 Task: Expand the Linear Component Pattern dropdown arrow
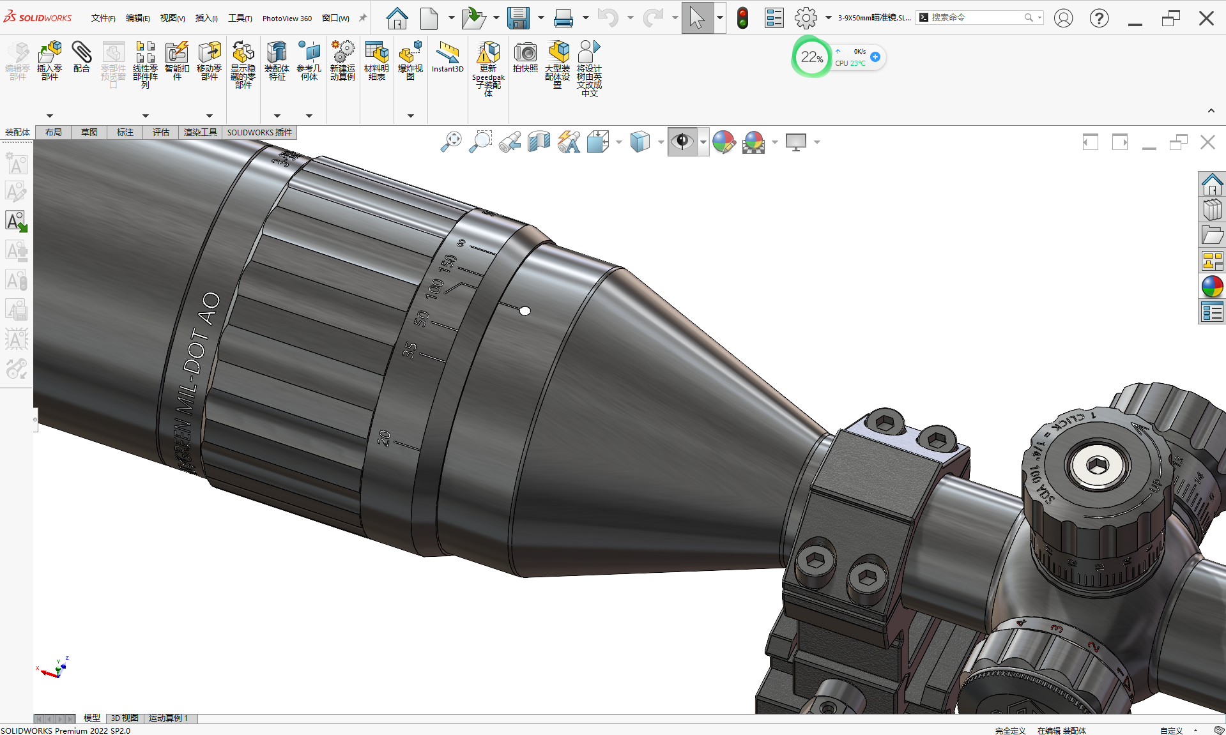(146, 116)
